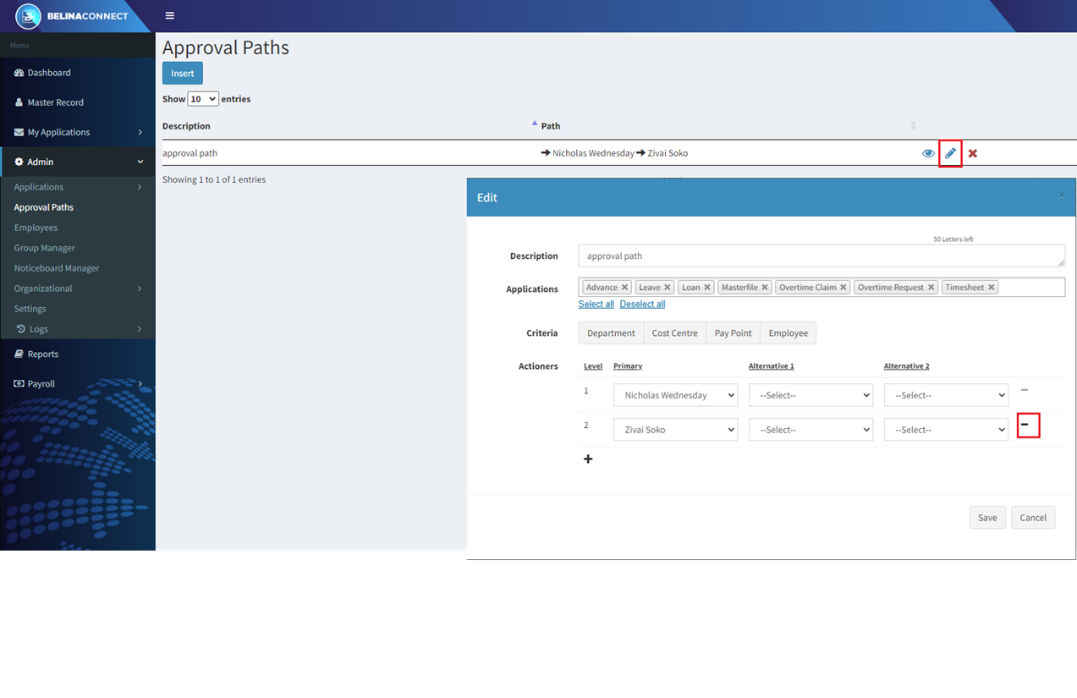
Task: Click the Admin gear icon
Action: click(19, 162)
